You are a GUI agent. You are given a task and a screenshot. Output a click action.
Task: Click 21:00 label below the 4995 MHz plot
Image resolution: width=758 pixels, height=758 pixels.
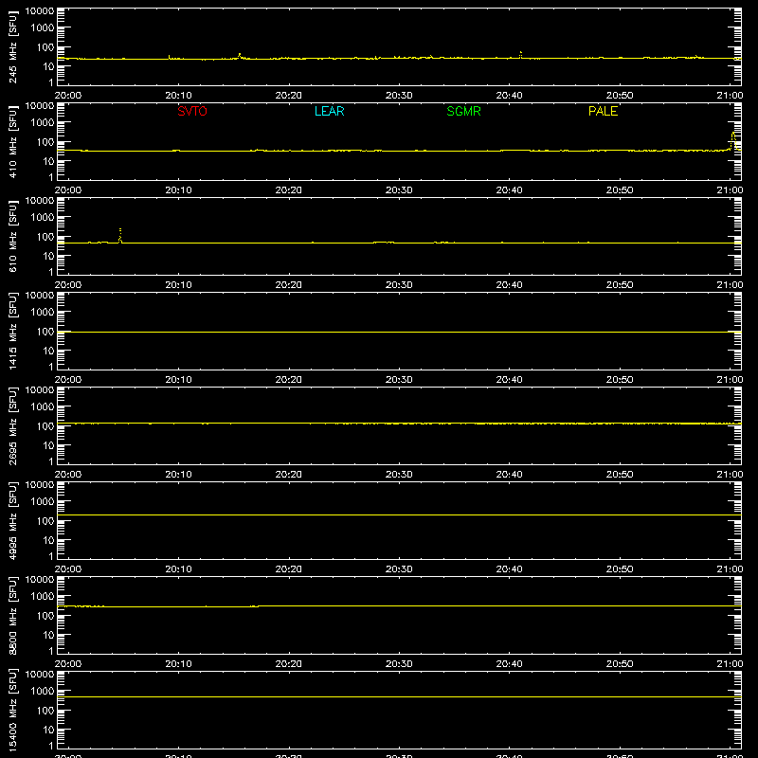coord(730,569)
